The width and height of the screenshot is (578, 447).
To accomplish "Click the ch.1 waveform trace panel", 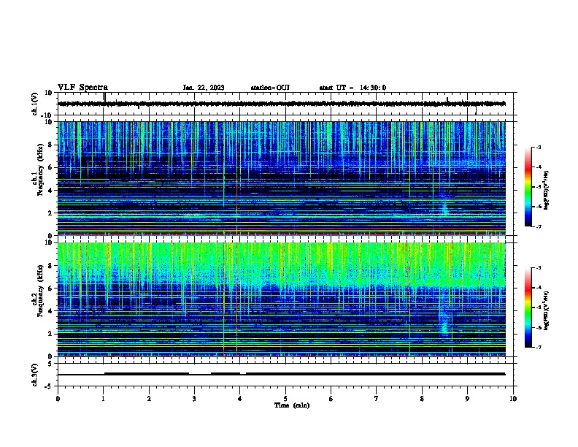I will pos(285,104).
